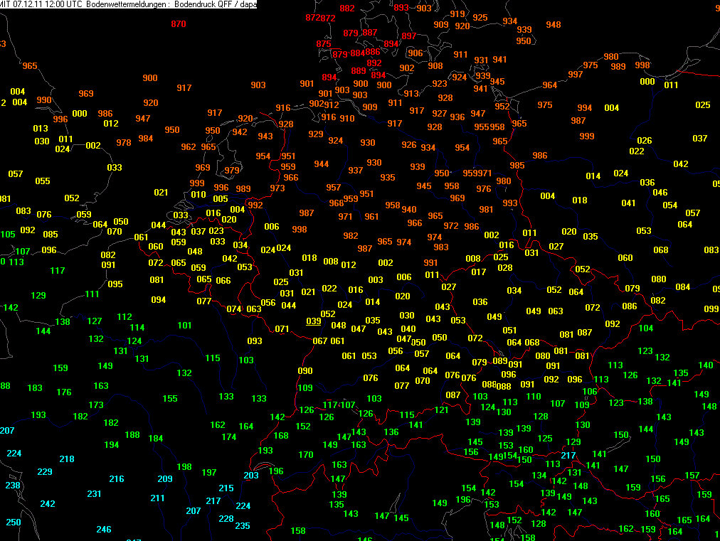Viewport: 720px width, 541px height.
Task: Select the red 882 station reading
Action: pyautogui.click(x=347, y=9)
